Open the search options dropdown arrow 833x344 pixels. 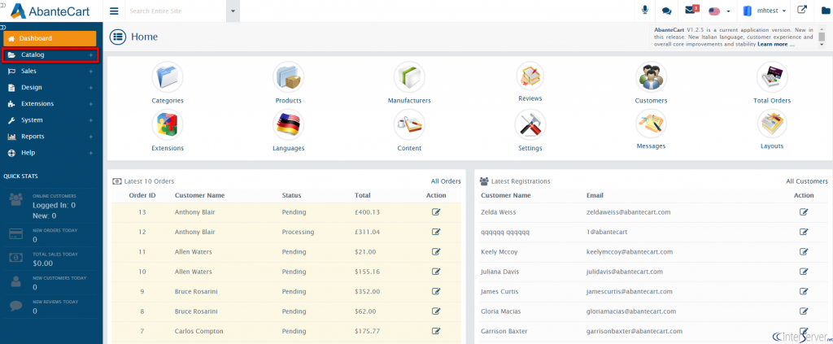coord(233,11)
